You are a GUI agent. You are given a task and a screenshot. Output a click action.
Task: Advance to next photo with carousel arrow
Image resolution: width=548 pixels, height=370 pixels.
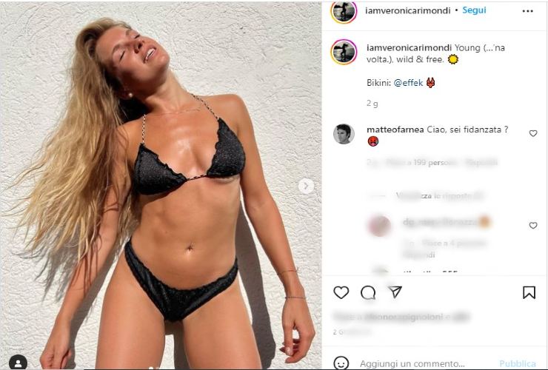coord(306,186)
